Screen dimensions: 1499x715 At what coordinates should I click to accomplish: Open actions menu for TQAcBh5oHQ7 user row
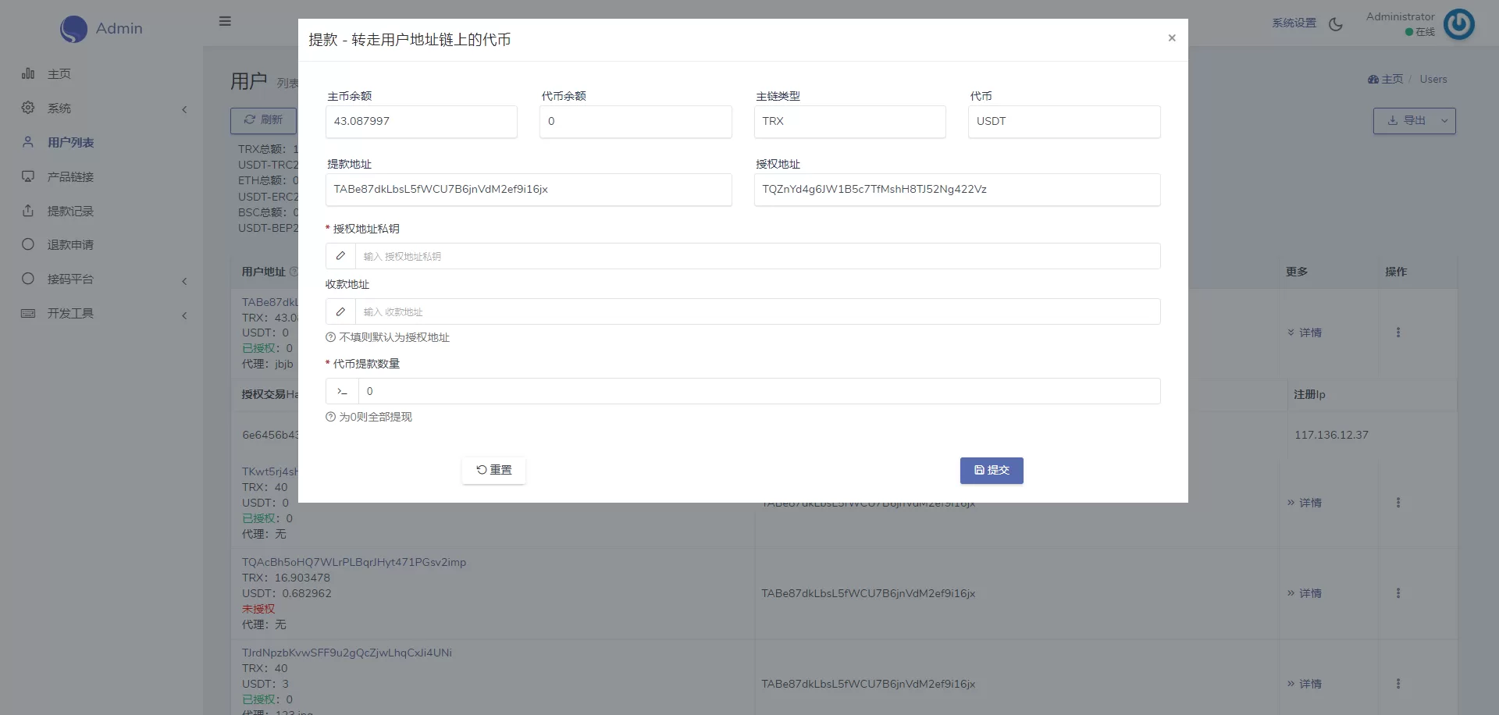1398,594
